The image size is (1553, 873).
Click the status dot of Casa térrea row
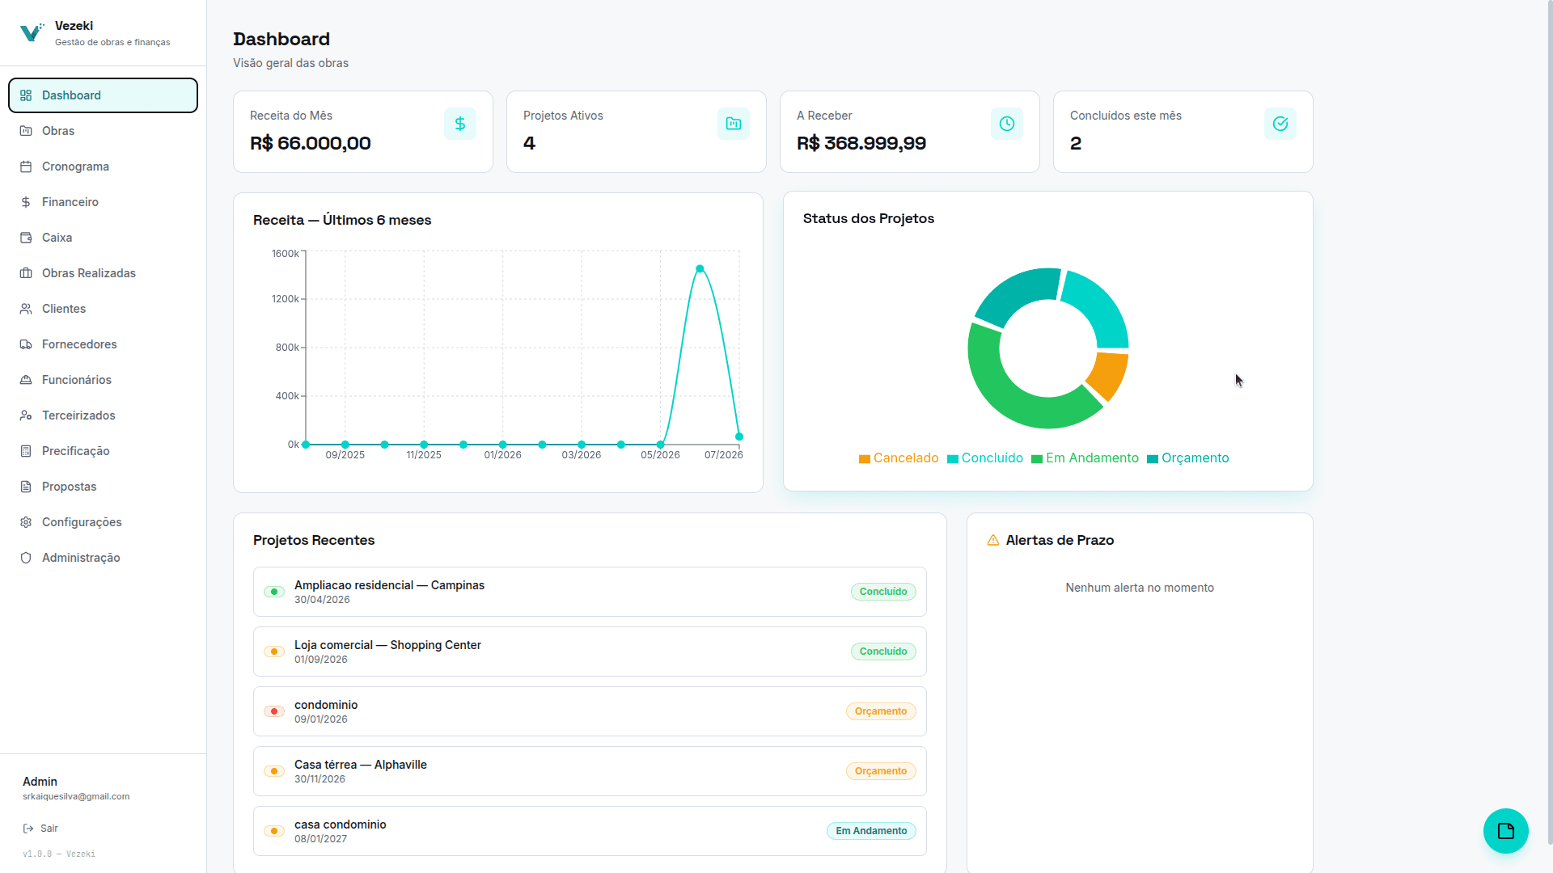274,771
